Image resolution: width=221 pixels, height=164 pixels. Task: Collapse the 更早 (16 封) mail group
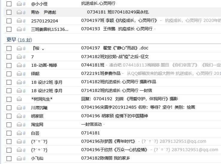pos(11,40)
